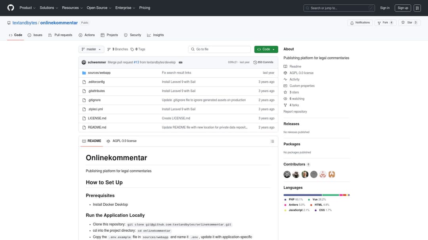Click the star icon in Star button
Screen dimensions: 428x240
click(x=403, y=22)
